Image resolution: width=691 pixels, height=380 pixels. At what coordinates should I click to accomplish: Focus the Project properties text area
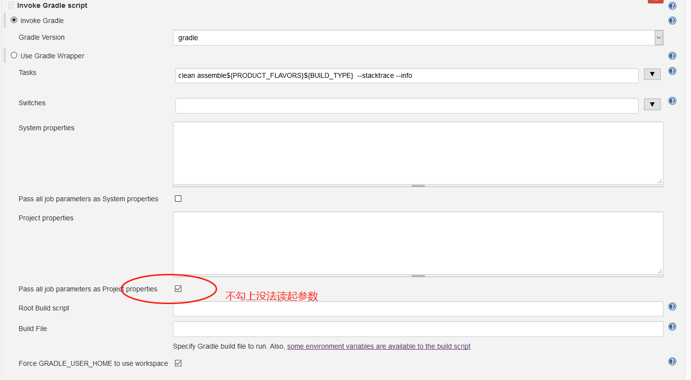pyautogui.click(x=418, y=243)
